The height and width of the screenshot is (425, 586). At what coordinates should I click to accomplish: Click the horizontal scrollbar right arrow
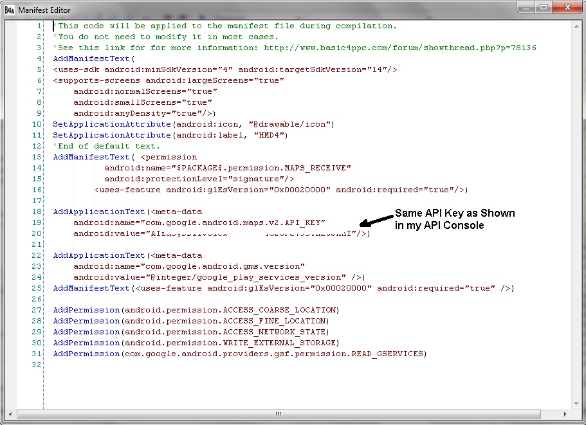tap(565, 414)
